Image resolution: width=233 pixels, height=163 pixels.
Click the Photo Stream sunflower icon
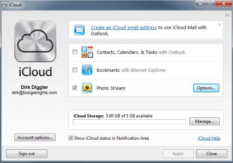[87, 88]
